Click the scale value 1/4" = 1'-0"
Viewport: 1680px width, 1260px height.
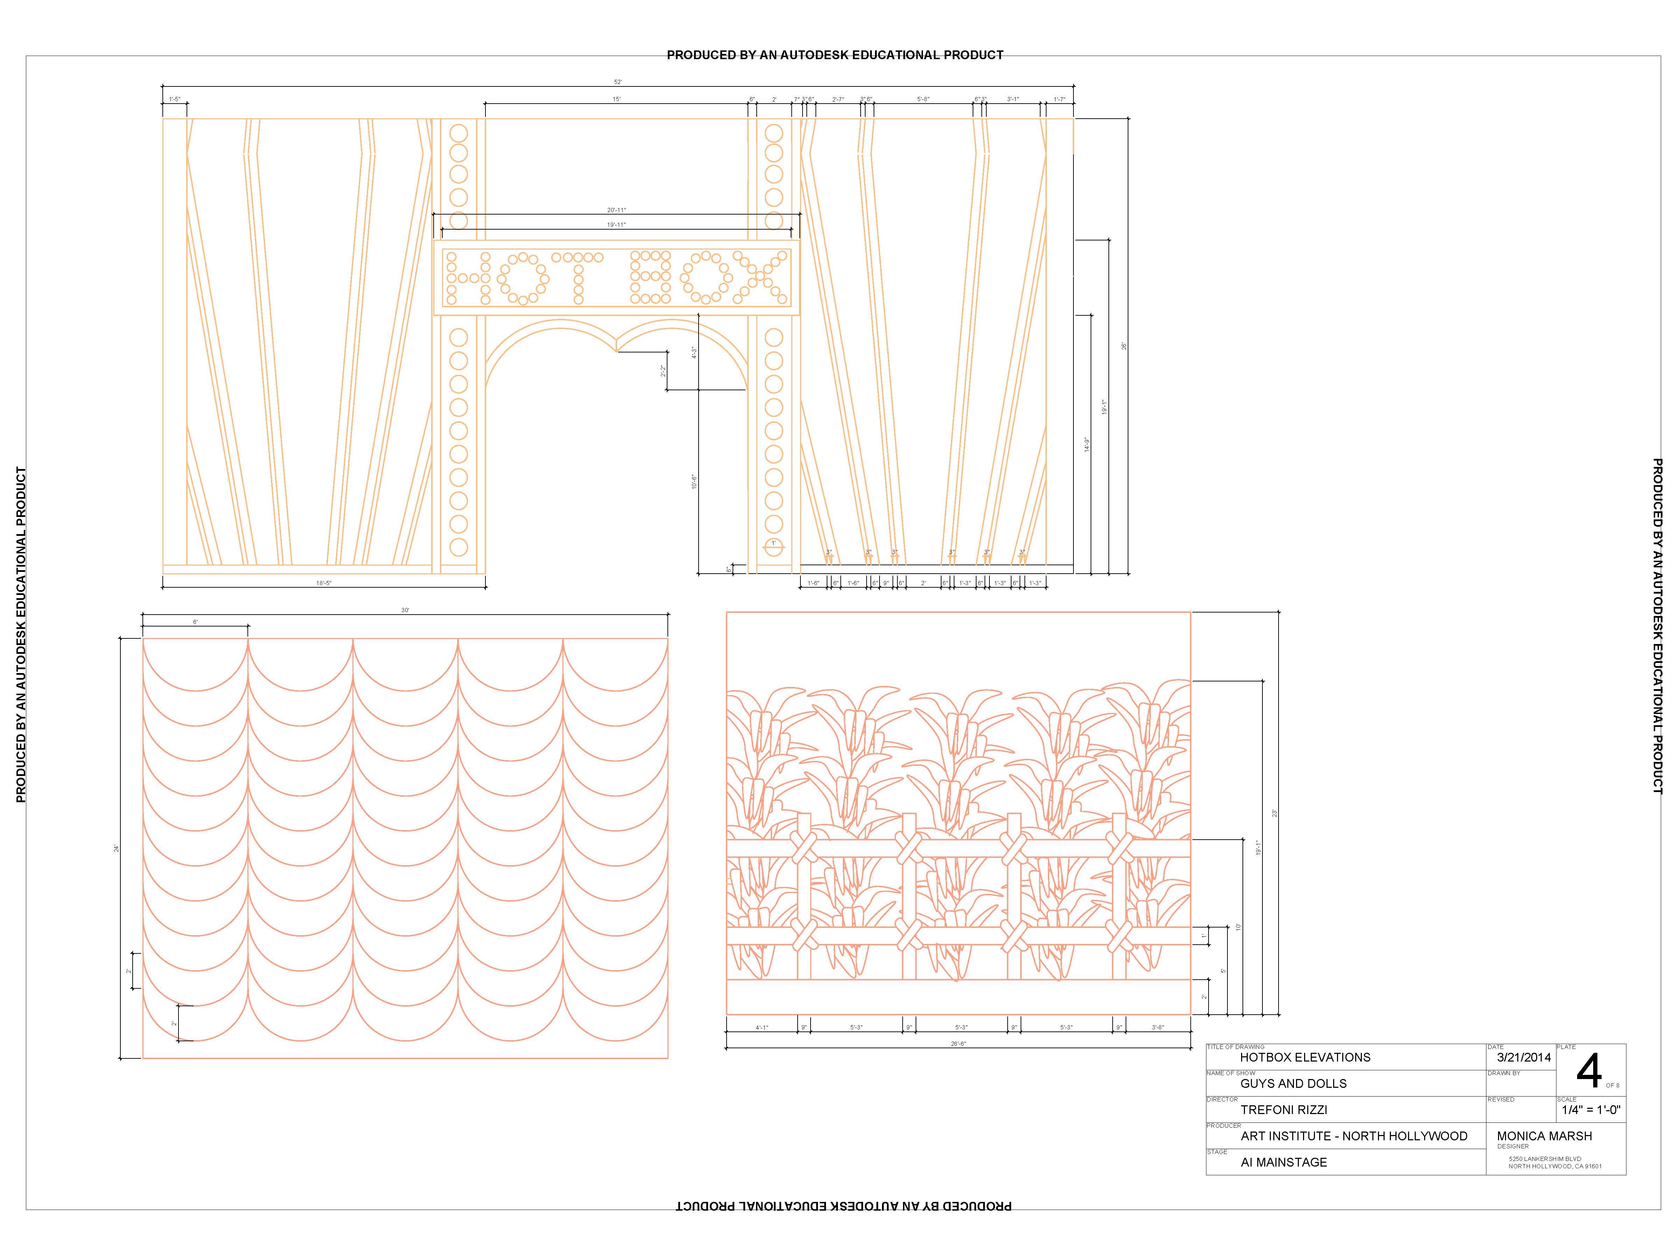point(1590,1109)
